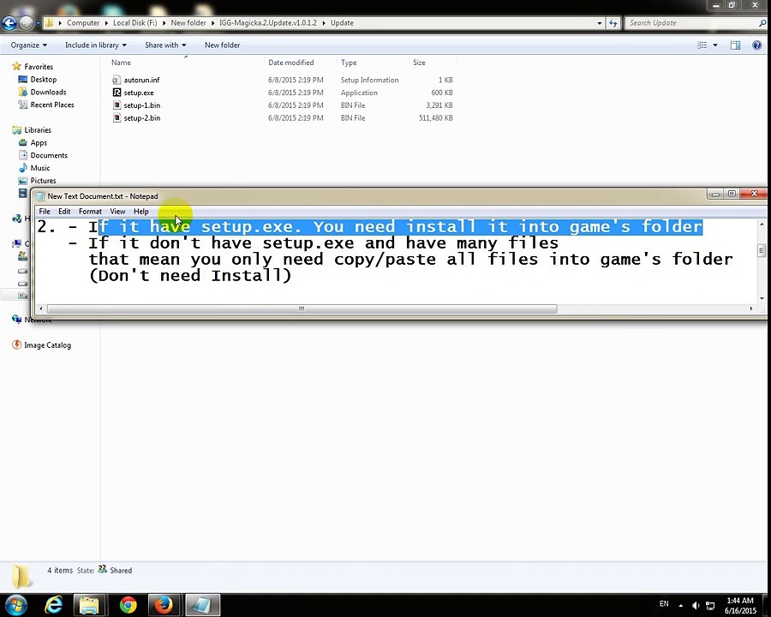Launch Google Chrome from taskbar

pyautogui.click(x=128, y=605)
